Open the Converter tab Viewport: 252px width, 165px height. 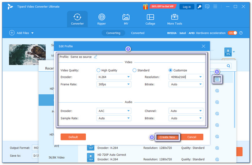77,19
